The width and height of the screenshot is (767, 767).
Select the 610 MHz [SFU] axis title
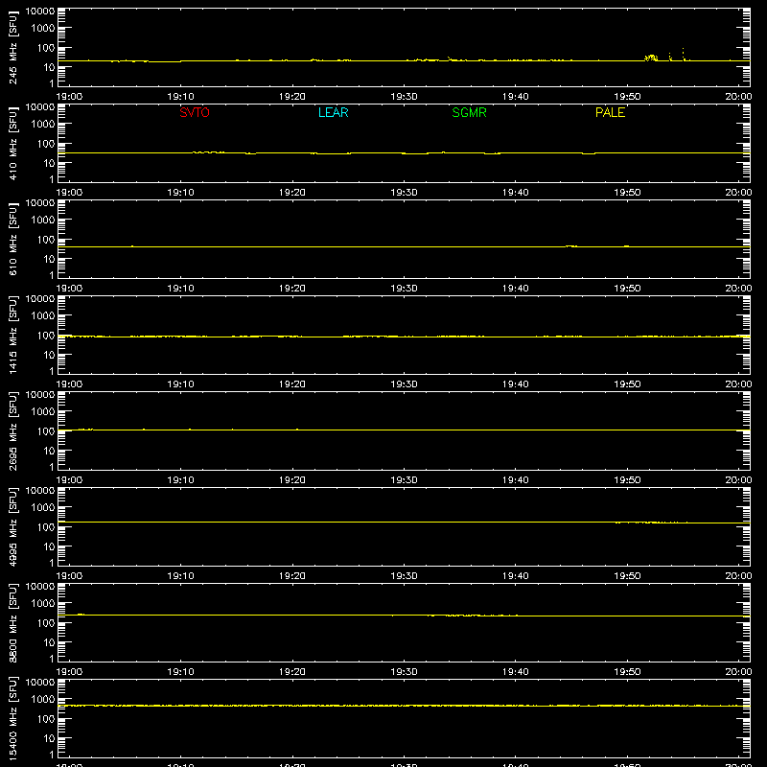coord(13,239)
